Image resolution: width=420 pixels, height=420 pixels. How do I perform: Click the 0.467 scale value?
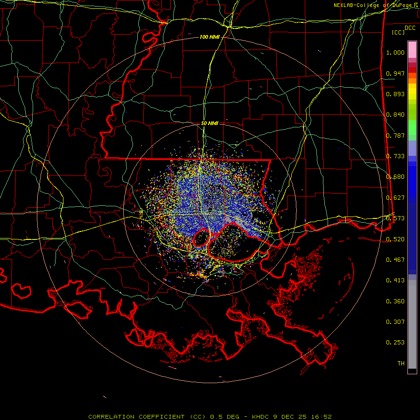(x=395, y=260)
